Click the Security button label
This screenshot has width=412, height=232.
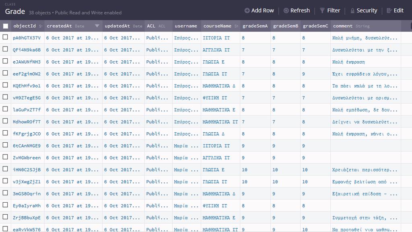pos(367,10)
